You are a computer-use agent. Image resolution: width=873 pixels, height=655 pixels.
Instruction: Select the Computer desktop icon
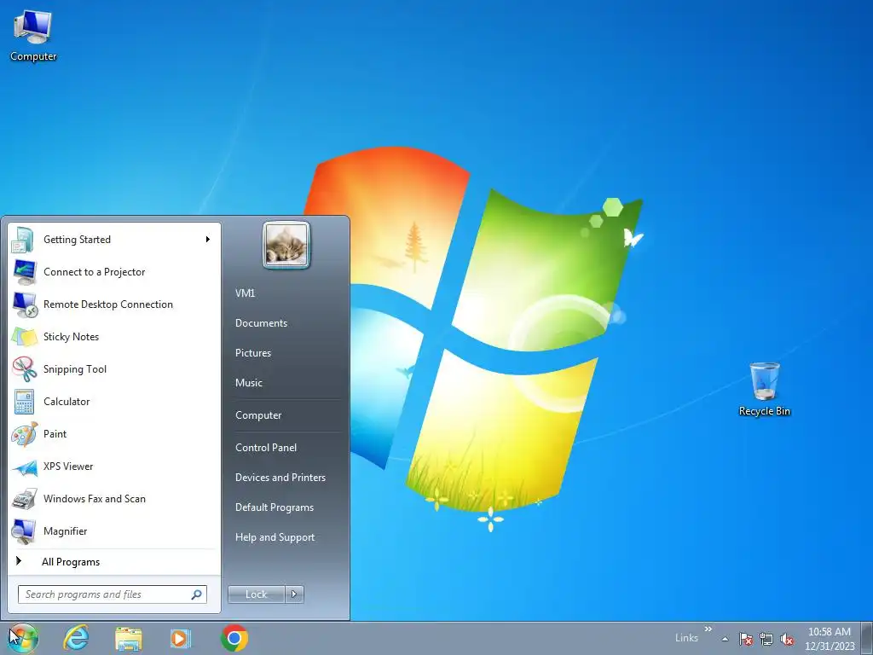tap(33, 34)
